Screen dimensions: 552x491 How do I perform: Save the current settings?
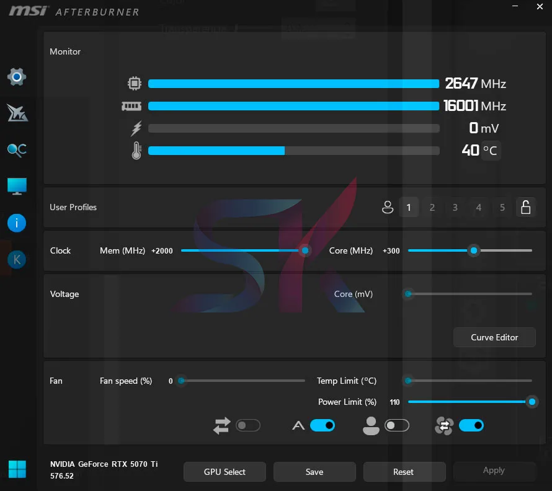tap(314, 472)
